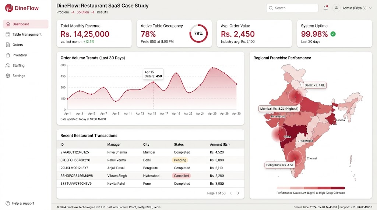
Task: Go to Solution breadcrumb step
Action: (83, 12)
